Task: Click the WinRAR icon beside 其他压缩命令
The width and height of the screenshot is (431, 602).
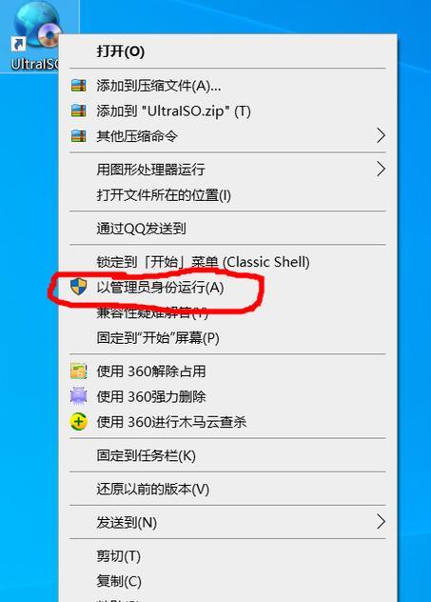Action: 79,135
